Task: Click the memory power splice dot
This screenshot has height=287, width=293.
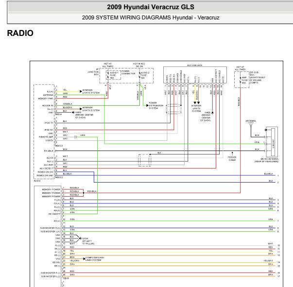Action: pyautogui.click(x=84, y=193)
